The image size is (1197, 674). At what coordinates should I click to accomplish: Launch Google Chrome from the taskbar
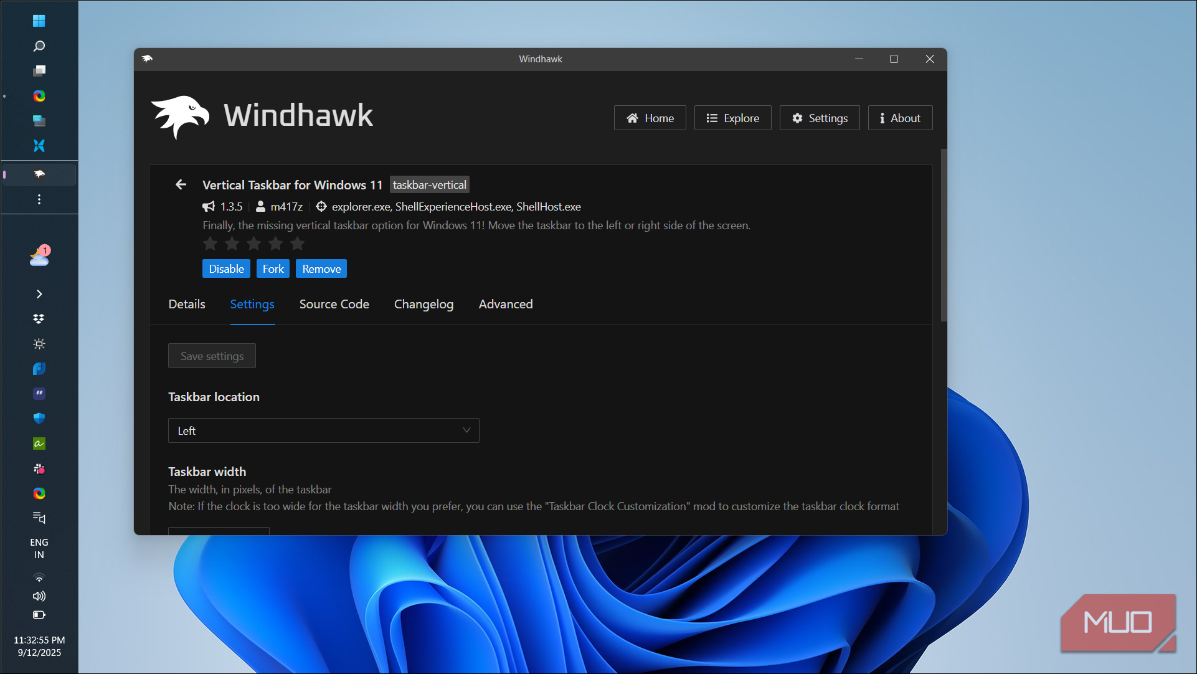click(x=39, y=96)
